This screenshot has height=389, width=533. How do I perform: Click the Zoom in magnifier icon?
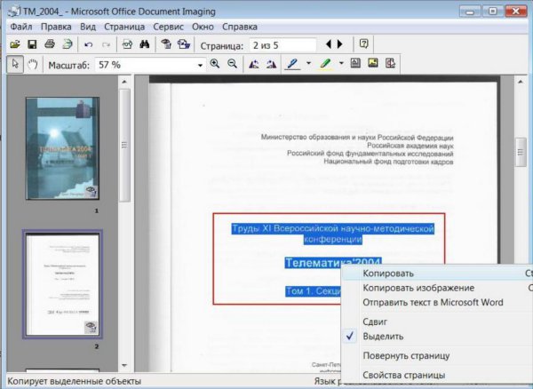tap(215, 64)
